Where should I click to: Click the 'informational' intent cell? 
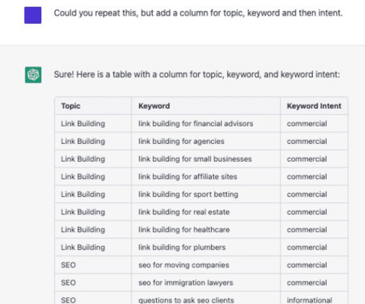[x=314, y=298]
